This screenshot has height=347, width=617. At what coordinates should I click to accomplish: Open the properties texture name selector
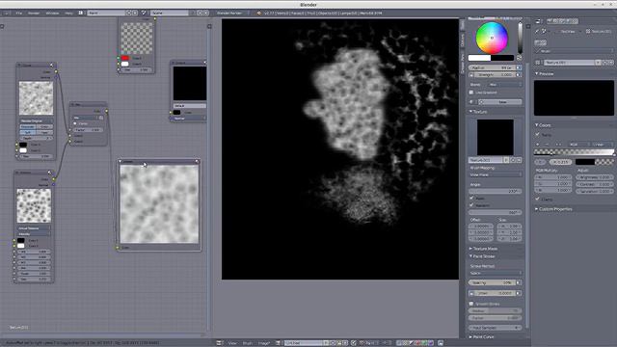570,63
